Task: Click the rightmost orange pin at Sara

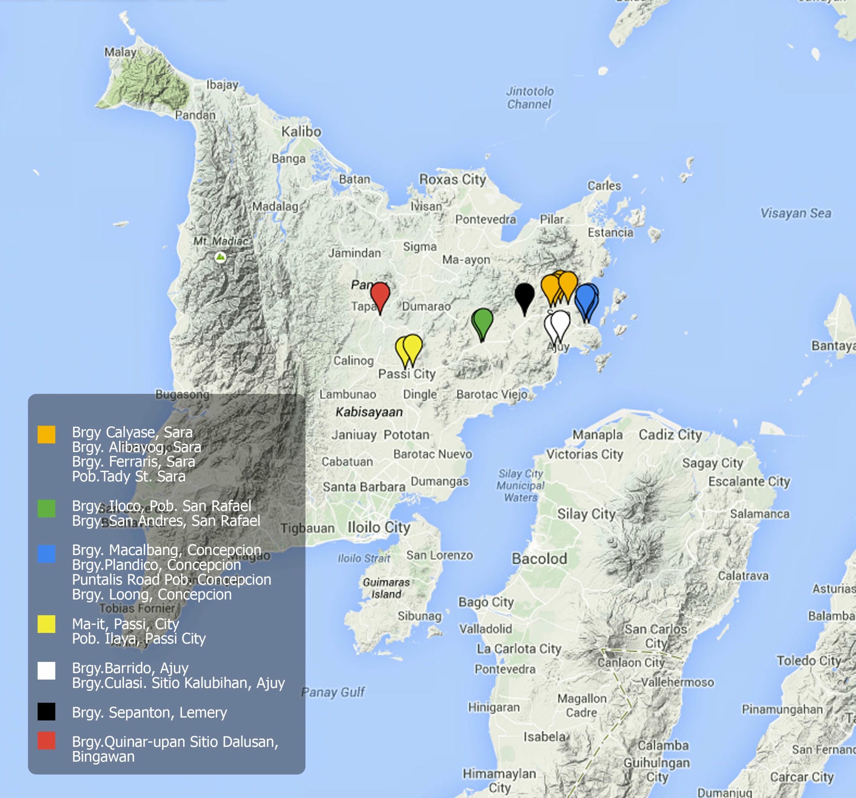Action: pos(568,283)
